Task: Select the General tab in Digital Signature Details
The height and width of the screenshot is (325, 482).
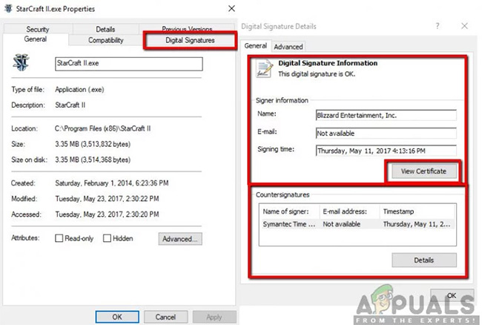Action: 255,46
